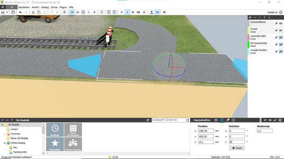Open the Hilfe menu
Viewport: 284px width, 159px height.
point(71,7)
